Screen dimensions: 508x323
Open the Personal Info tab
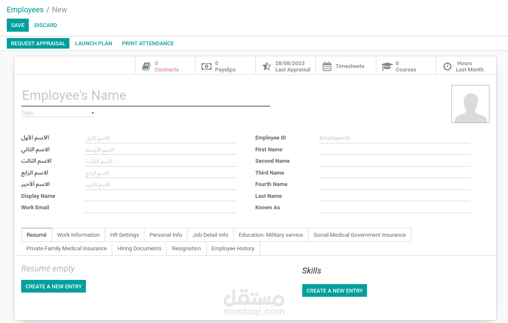coord(166,235)
